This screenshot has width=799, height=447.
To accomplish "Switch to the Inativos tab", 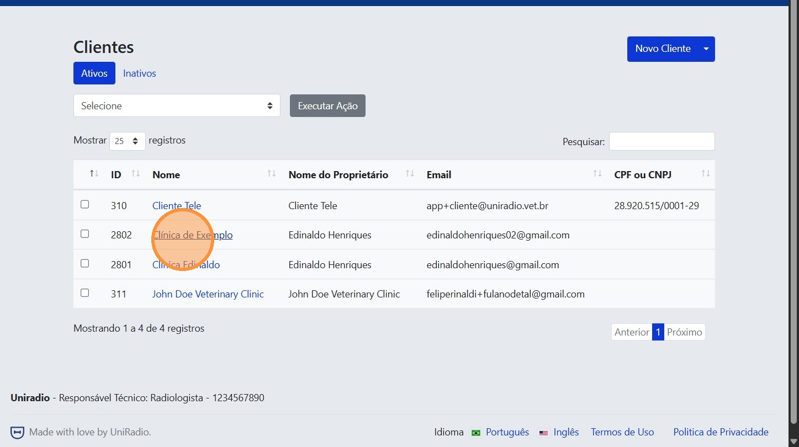I will tap(139, 73).
